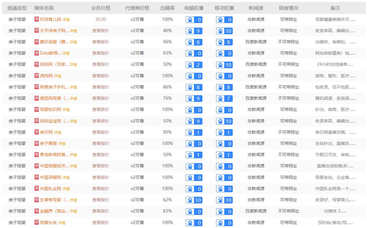Click the 电脑权重 paw badge in 生育帮母婴 row
This screenshot has height=228, width=367.
tap(194, 200)
